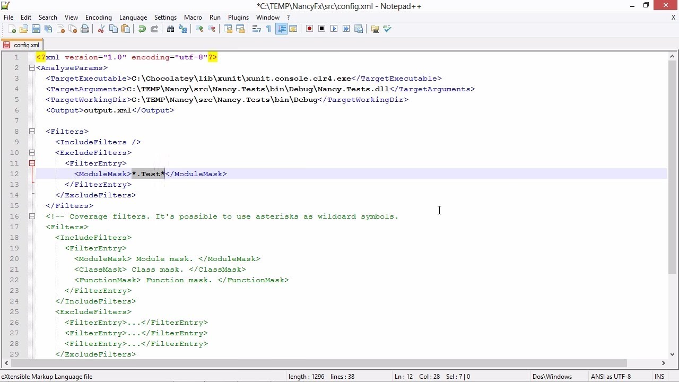The image size is (679, 382).
Task: Open the Edit menu
Action: [26, 18]
